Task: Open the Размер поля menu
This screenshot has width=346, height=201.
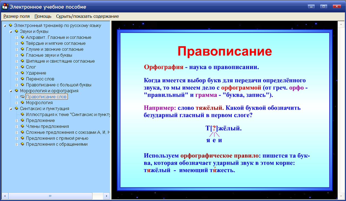Action: 16,16
